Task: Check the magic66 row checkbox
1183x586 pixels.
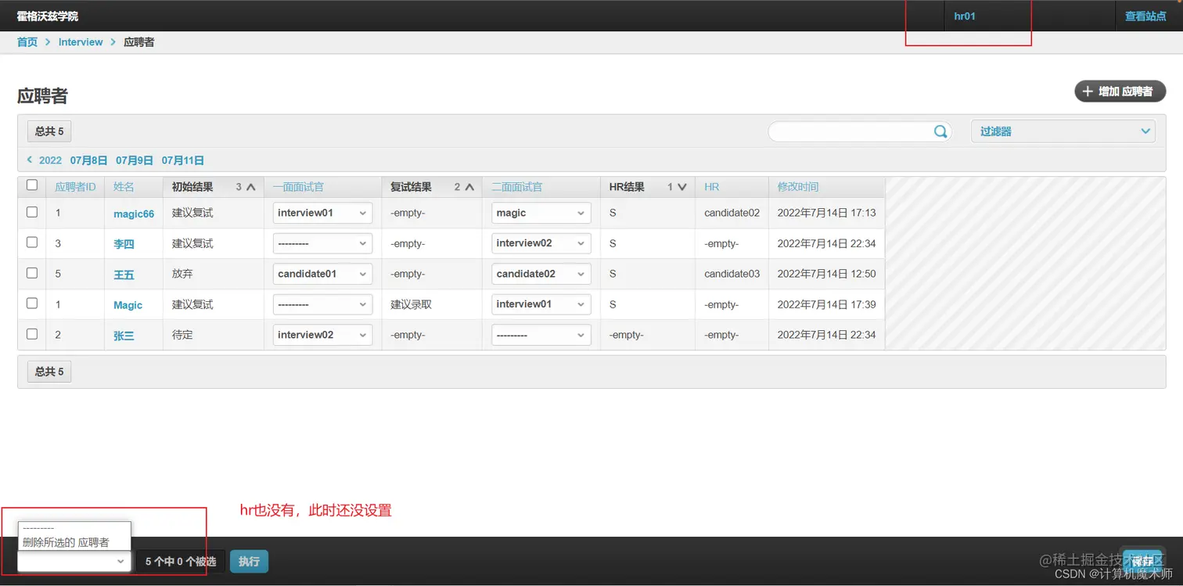Action: coord(32,212)
